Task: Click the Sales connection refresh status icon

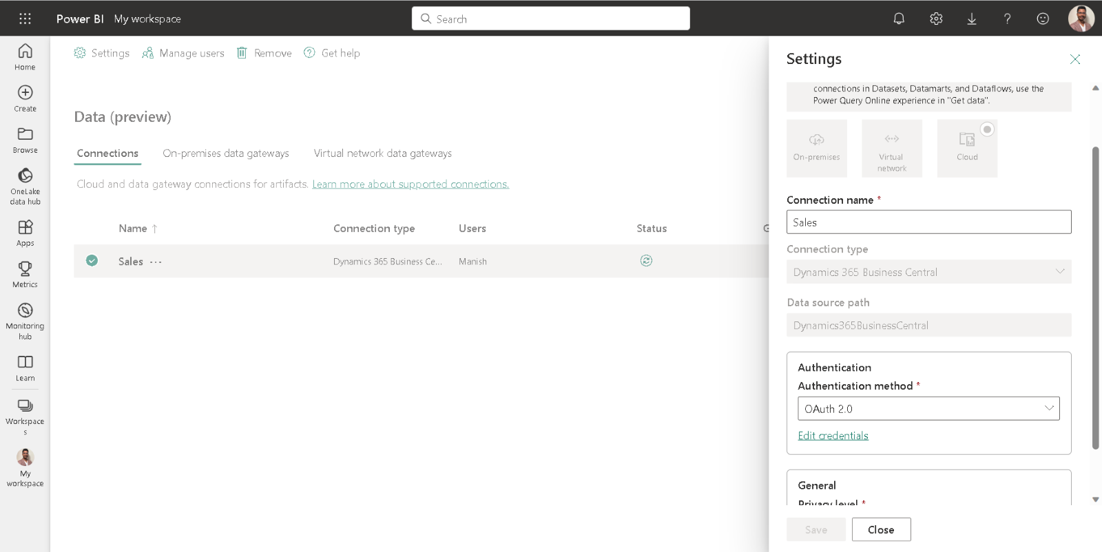Action: pos(646,261)
